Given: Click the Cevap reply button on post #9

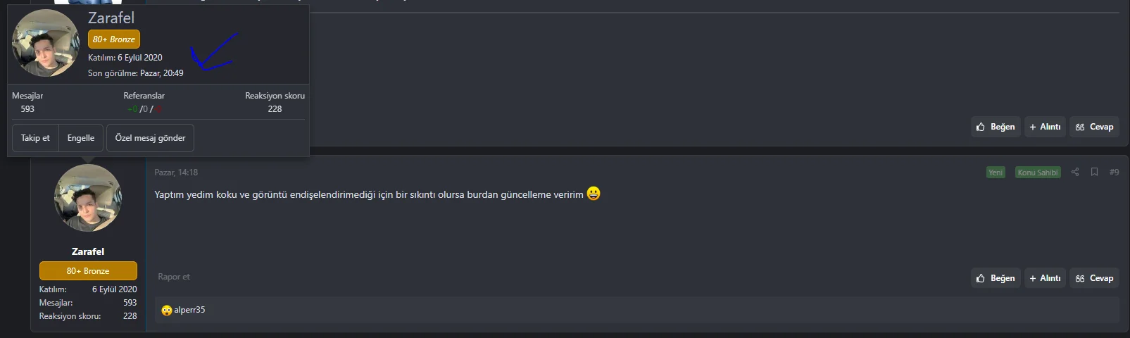Looking at the screenshot, I should pos(1094,278).
